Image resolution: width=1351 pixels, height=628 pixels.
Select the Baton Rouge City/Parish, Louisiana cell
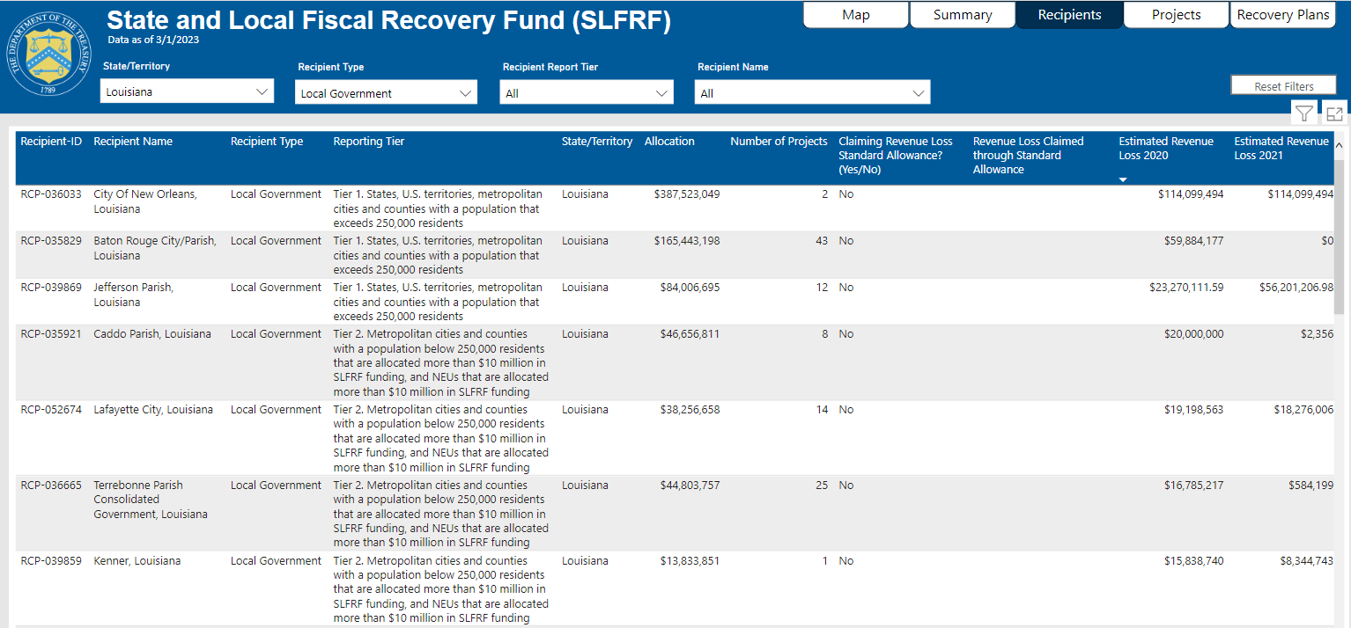point(155,248)
